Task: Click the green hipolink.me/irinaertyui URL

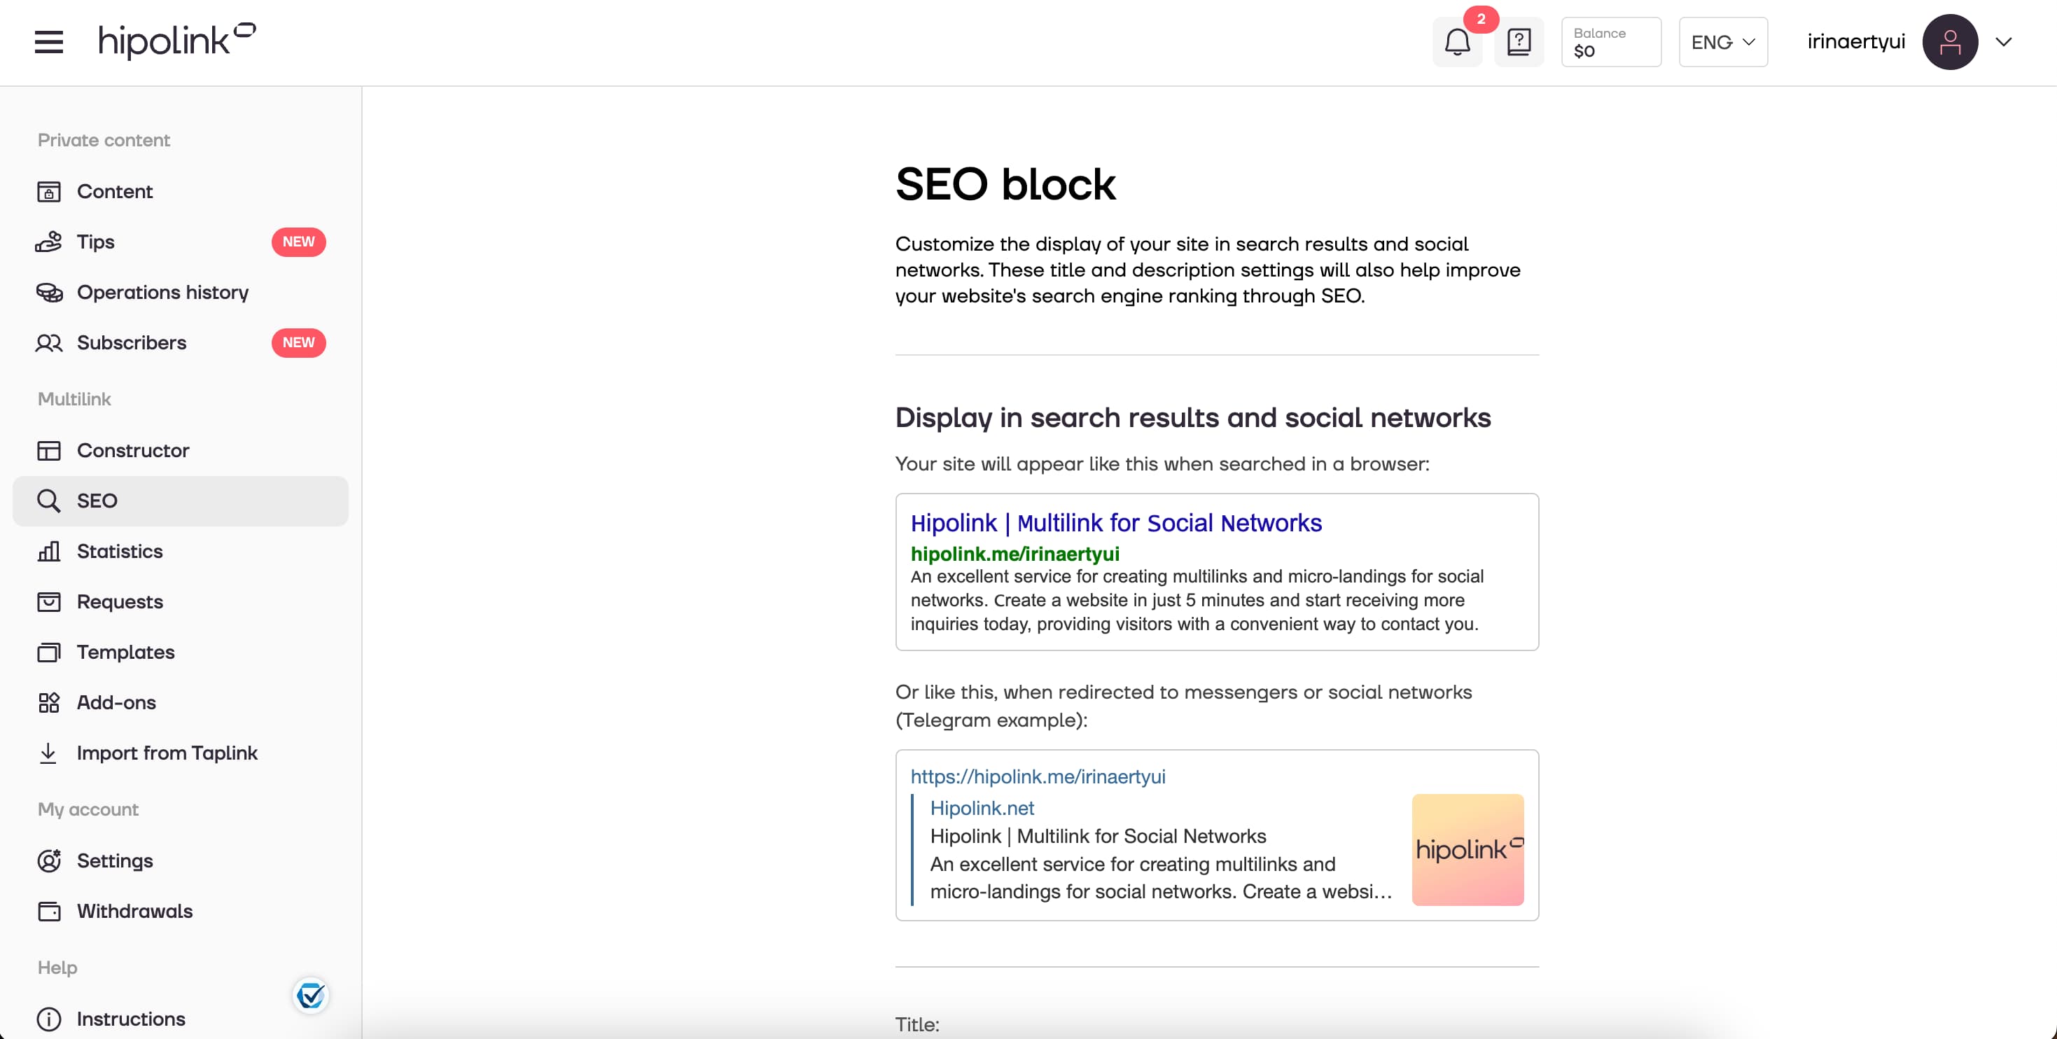Action: point(1014,555)
